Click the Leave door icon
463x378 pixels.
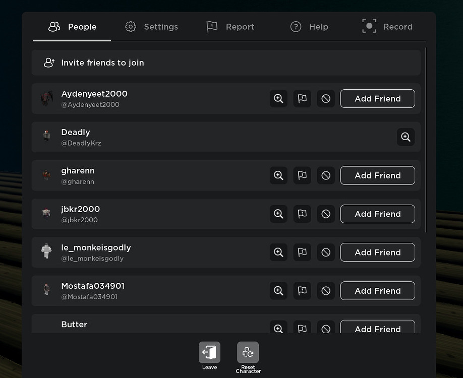pos(209,353)
